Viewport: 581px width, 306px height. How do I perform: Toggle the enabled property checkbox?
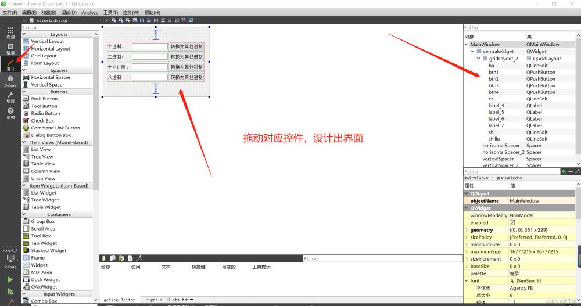click(512, 222)
